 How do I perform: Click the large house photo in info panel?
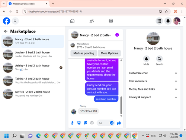click(x=153, y=38)
